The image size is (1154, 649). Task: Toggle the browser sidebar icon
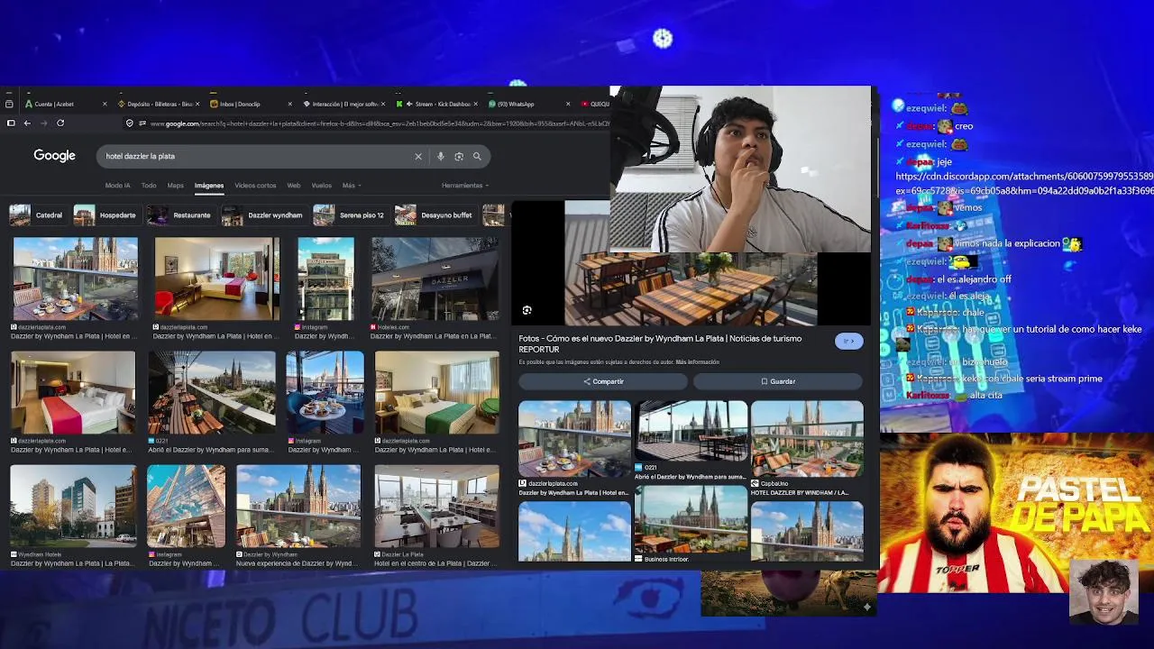point(11,123)
